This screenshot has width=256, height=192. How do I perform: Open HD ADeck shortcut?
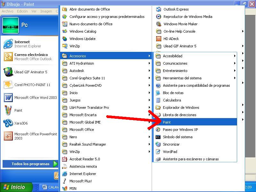(198, 38)
